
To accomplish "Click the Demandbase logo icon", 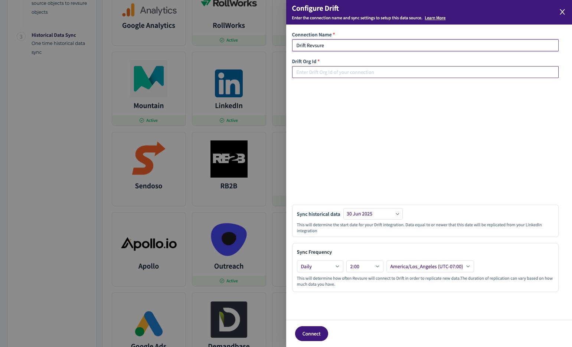I will (229, 320).
